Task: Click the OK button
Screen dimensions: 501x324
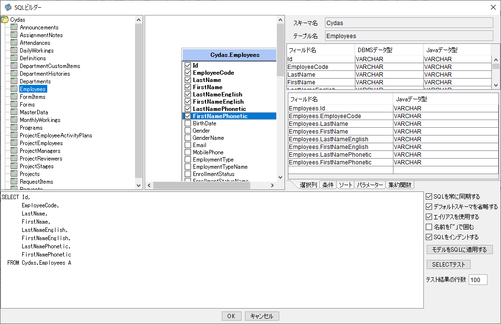Action: click(x=231, y=316)
